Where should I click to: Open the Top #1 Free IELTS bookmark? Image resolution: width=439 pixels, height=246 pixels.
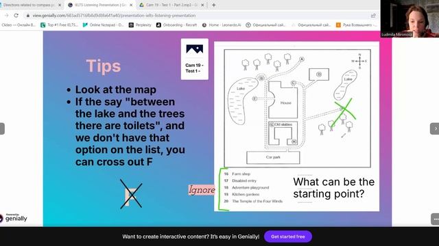click(60, 25)
